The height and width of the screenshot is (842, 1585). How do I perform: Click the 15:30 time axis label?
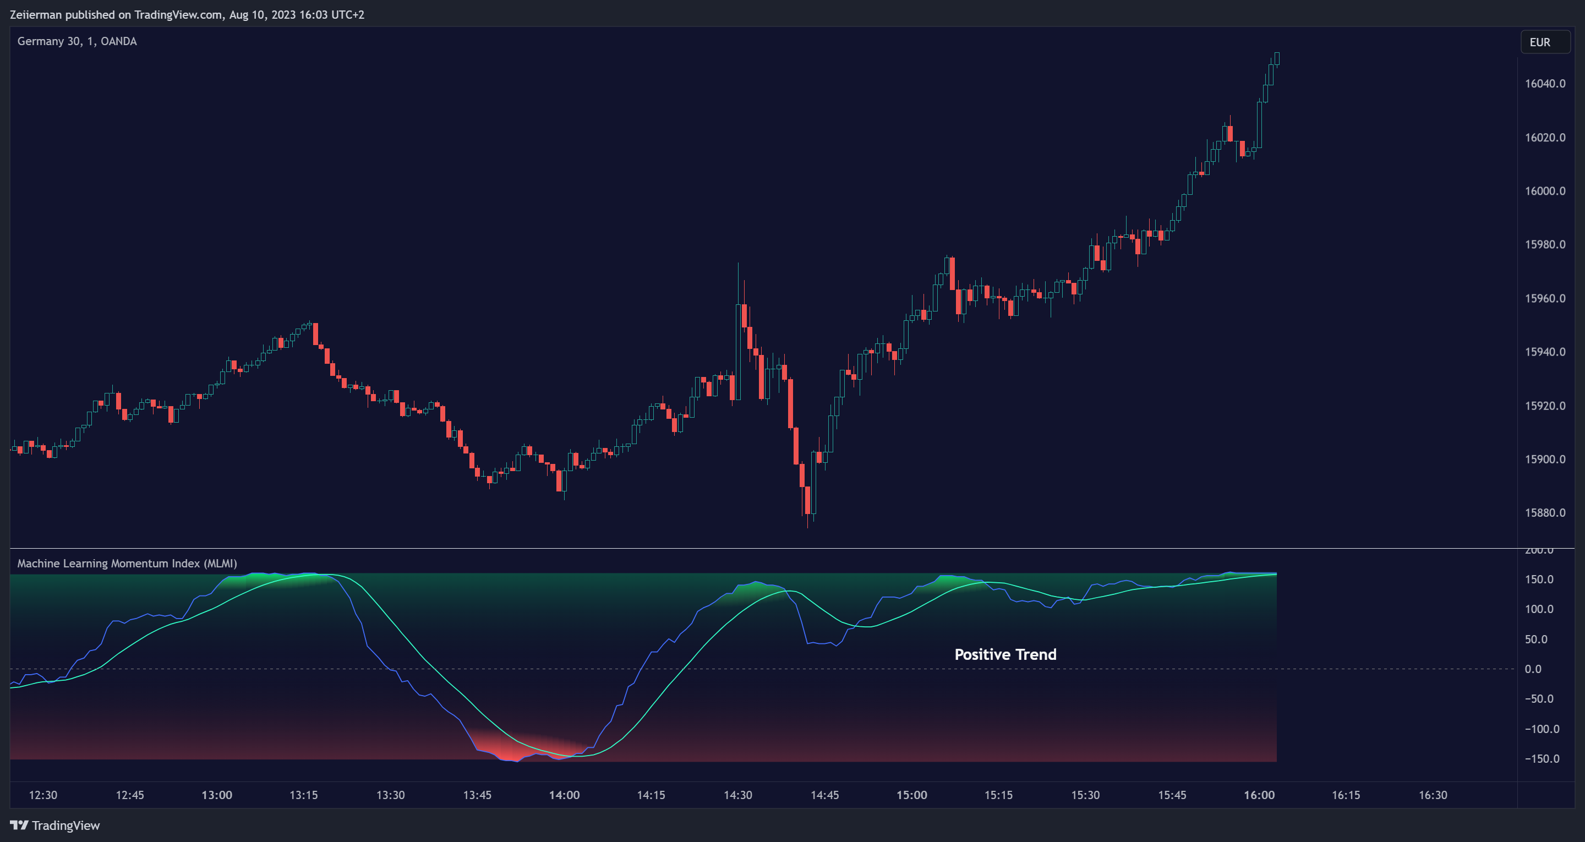coord(1085,795)
